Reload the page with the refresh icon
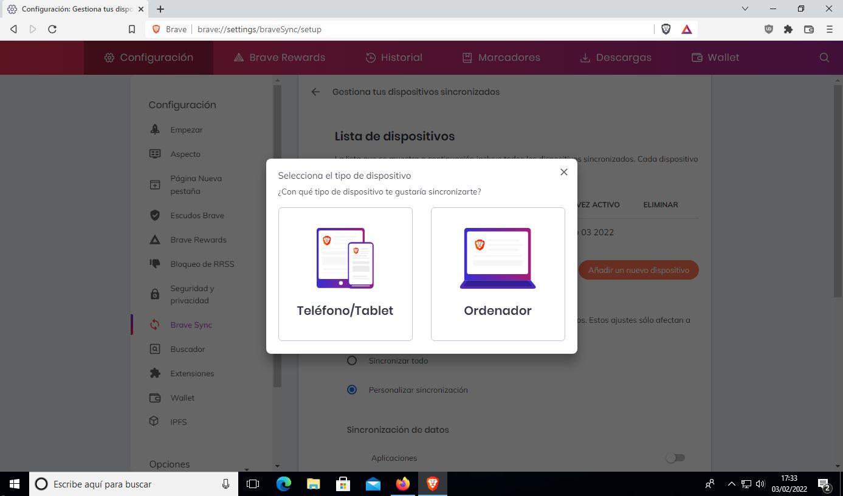The width and height of the screenshot is (843, 496). pyautogui.click(x=52, y=29)
